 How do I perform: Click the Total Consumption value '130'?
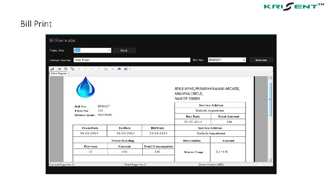(157, 152)
